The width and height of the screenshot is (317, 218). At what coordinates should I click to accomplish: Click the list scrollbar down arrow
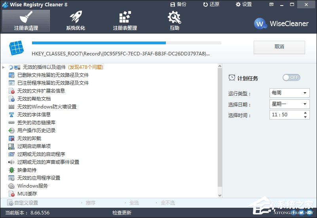220,195
